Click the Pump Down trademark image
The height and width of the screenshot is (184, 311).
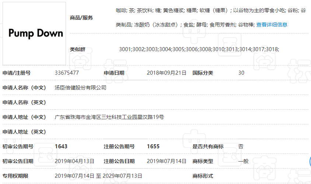34,33
